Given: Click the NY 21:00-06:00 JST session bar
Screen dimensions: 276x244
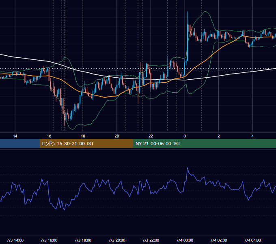Looking at the screenshot, I should [x=204, y=144].
